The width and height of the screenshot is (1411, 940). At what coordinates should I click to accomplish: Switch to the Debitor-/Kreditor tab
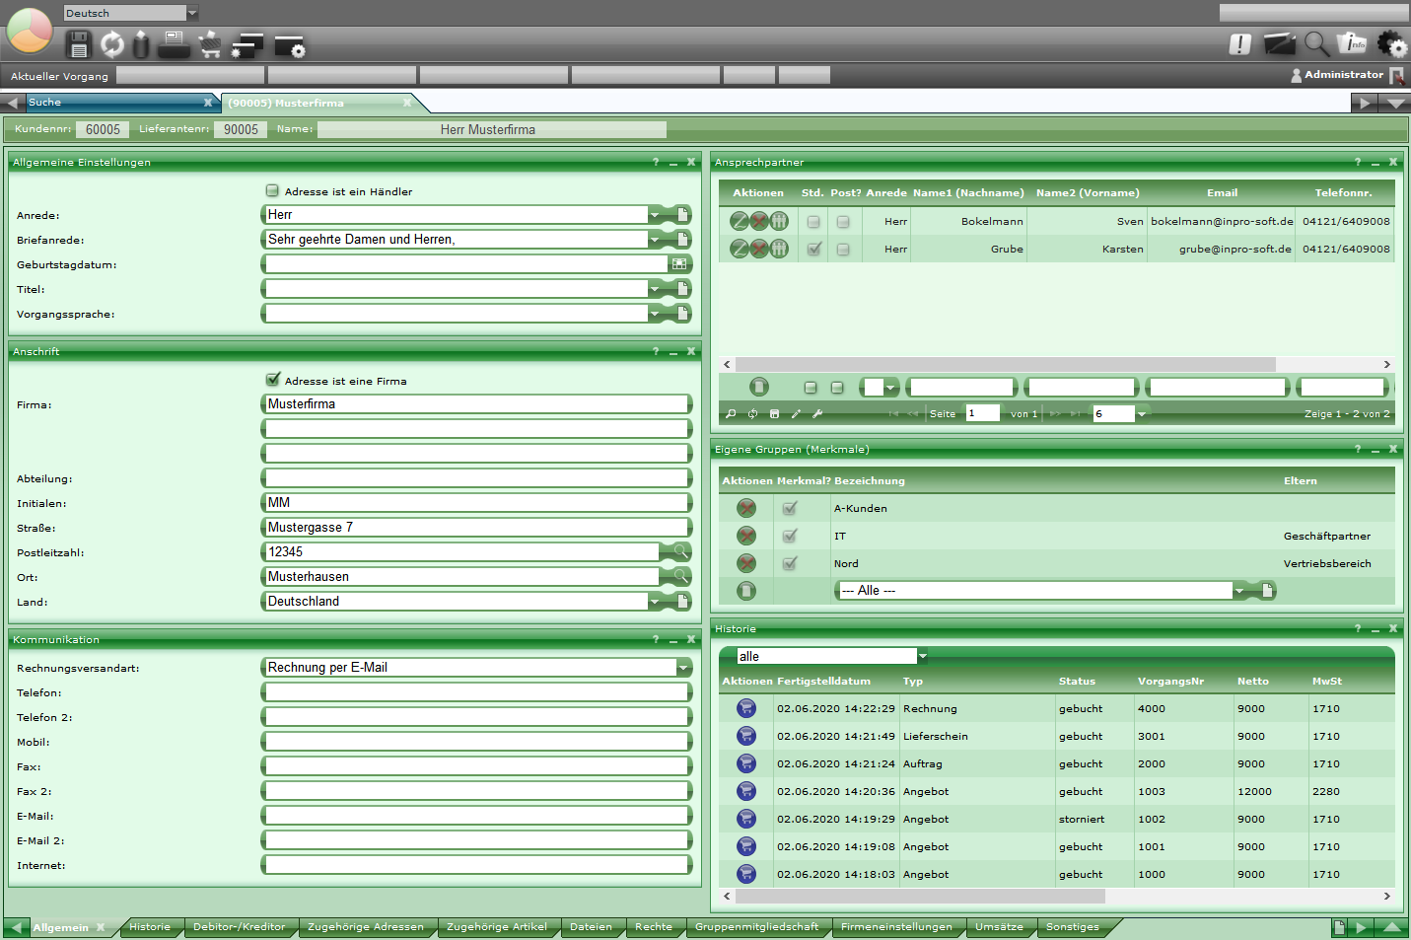(x=239, y=927)
